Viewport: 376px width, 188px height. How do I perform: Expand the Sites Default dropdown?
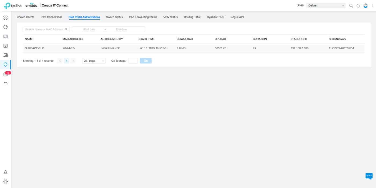(326, 6)
